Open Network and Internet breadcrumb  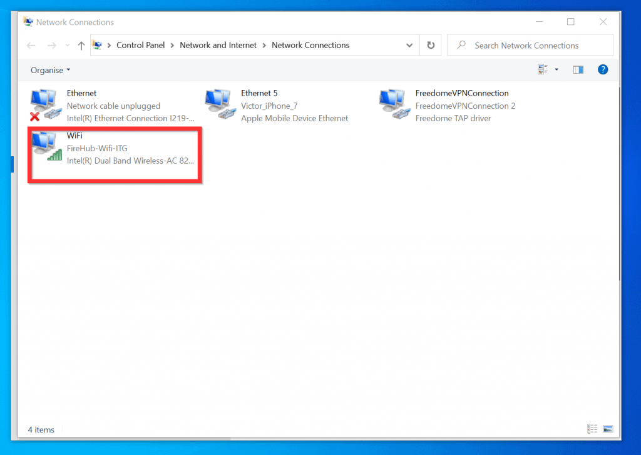click(x=218, y=45)
